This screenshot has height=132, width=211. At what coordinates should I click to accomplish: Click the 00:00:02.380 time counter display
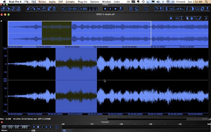click(15, 127)
